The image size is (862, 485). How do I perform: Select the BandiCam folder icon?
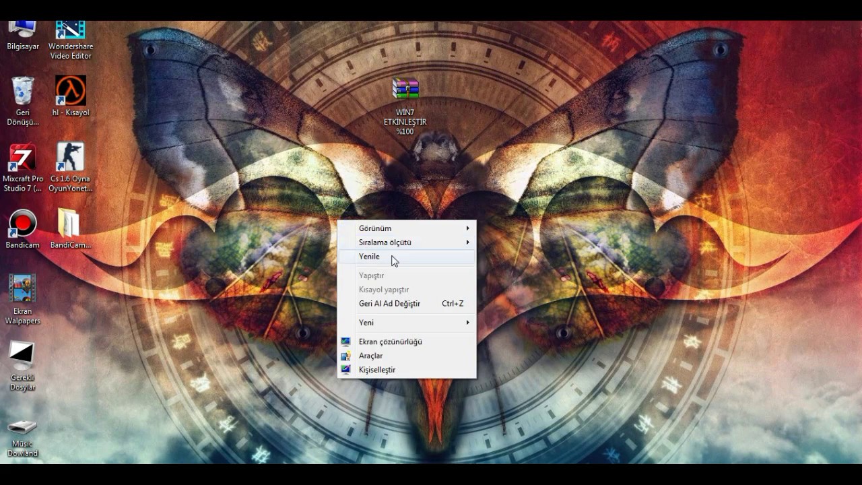tap(69, 224)
